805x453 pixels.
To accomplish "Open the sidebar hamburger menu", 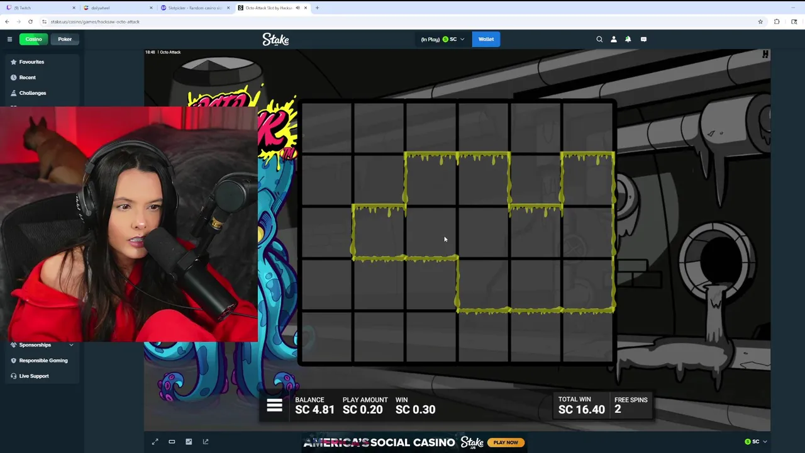I will coord(9,39).
